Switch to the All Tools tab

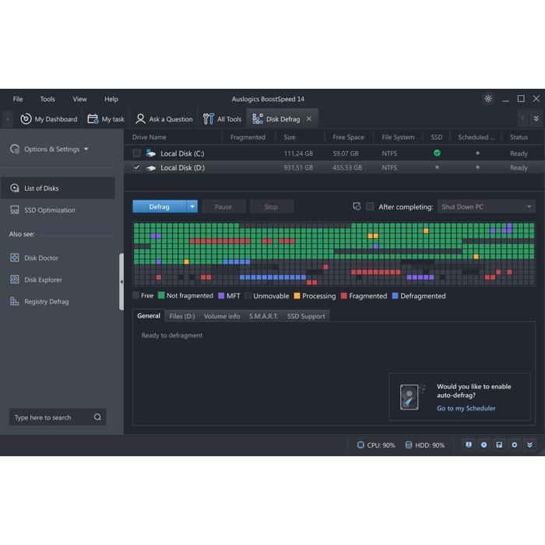click(222, 119)
